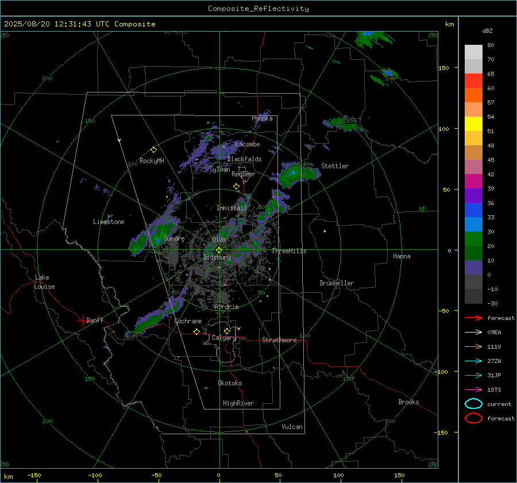This screenshot has height=483, width=517.
Task: Click the Calgary city label
Action: point(224,338)
